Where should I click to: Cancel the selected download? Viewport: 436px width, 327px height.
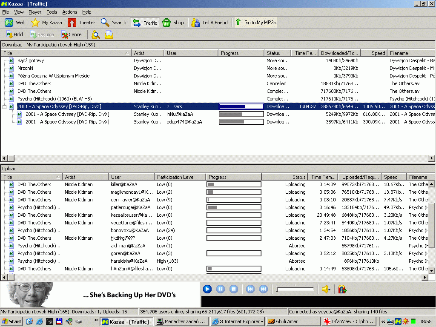(72, 34)
